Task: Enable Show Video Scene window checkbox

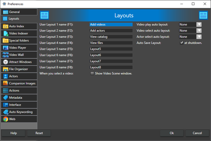Action: coord(92,73)
